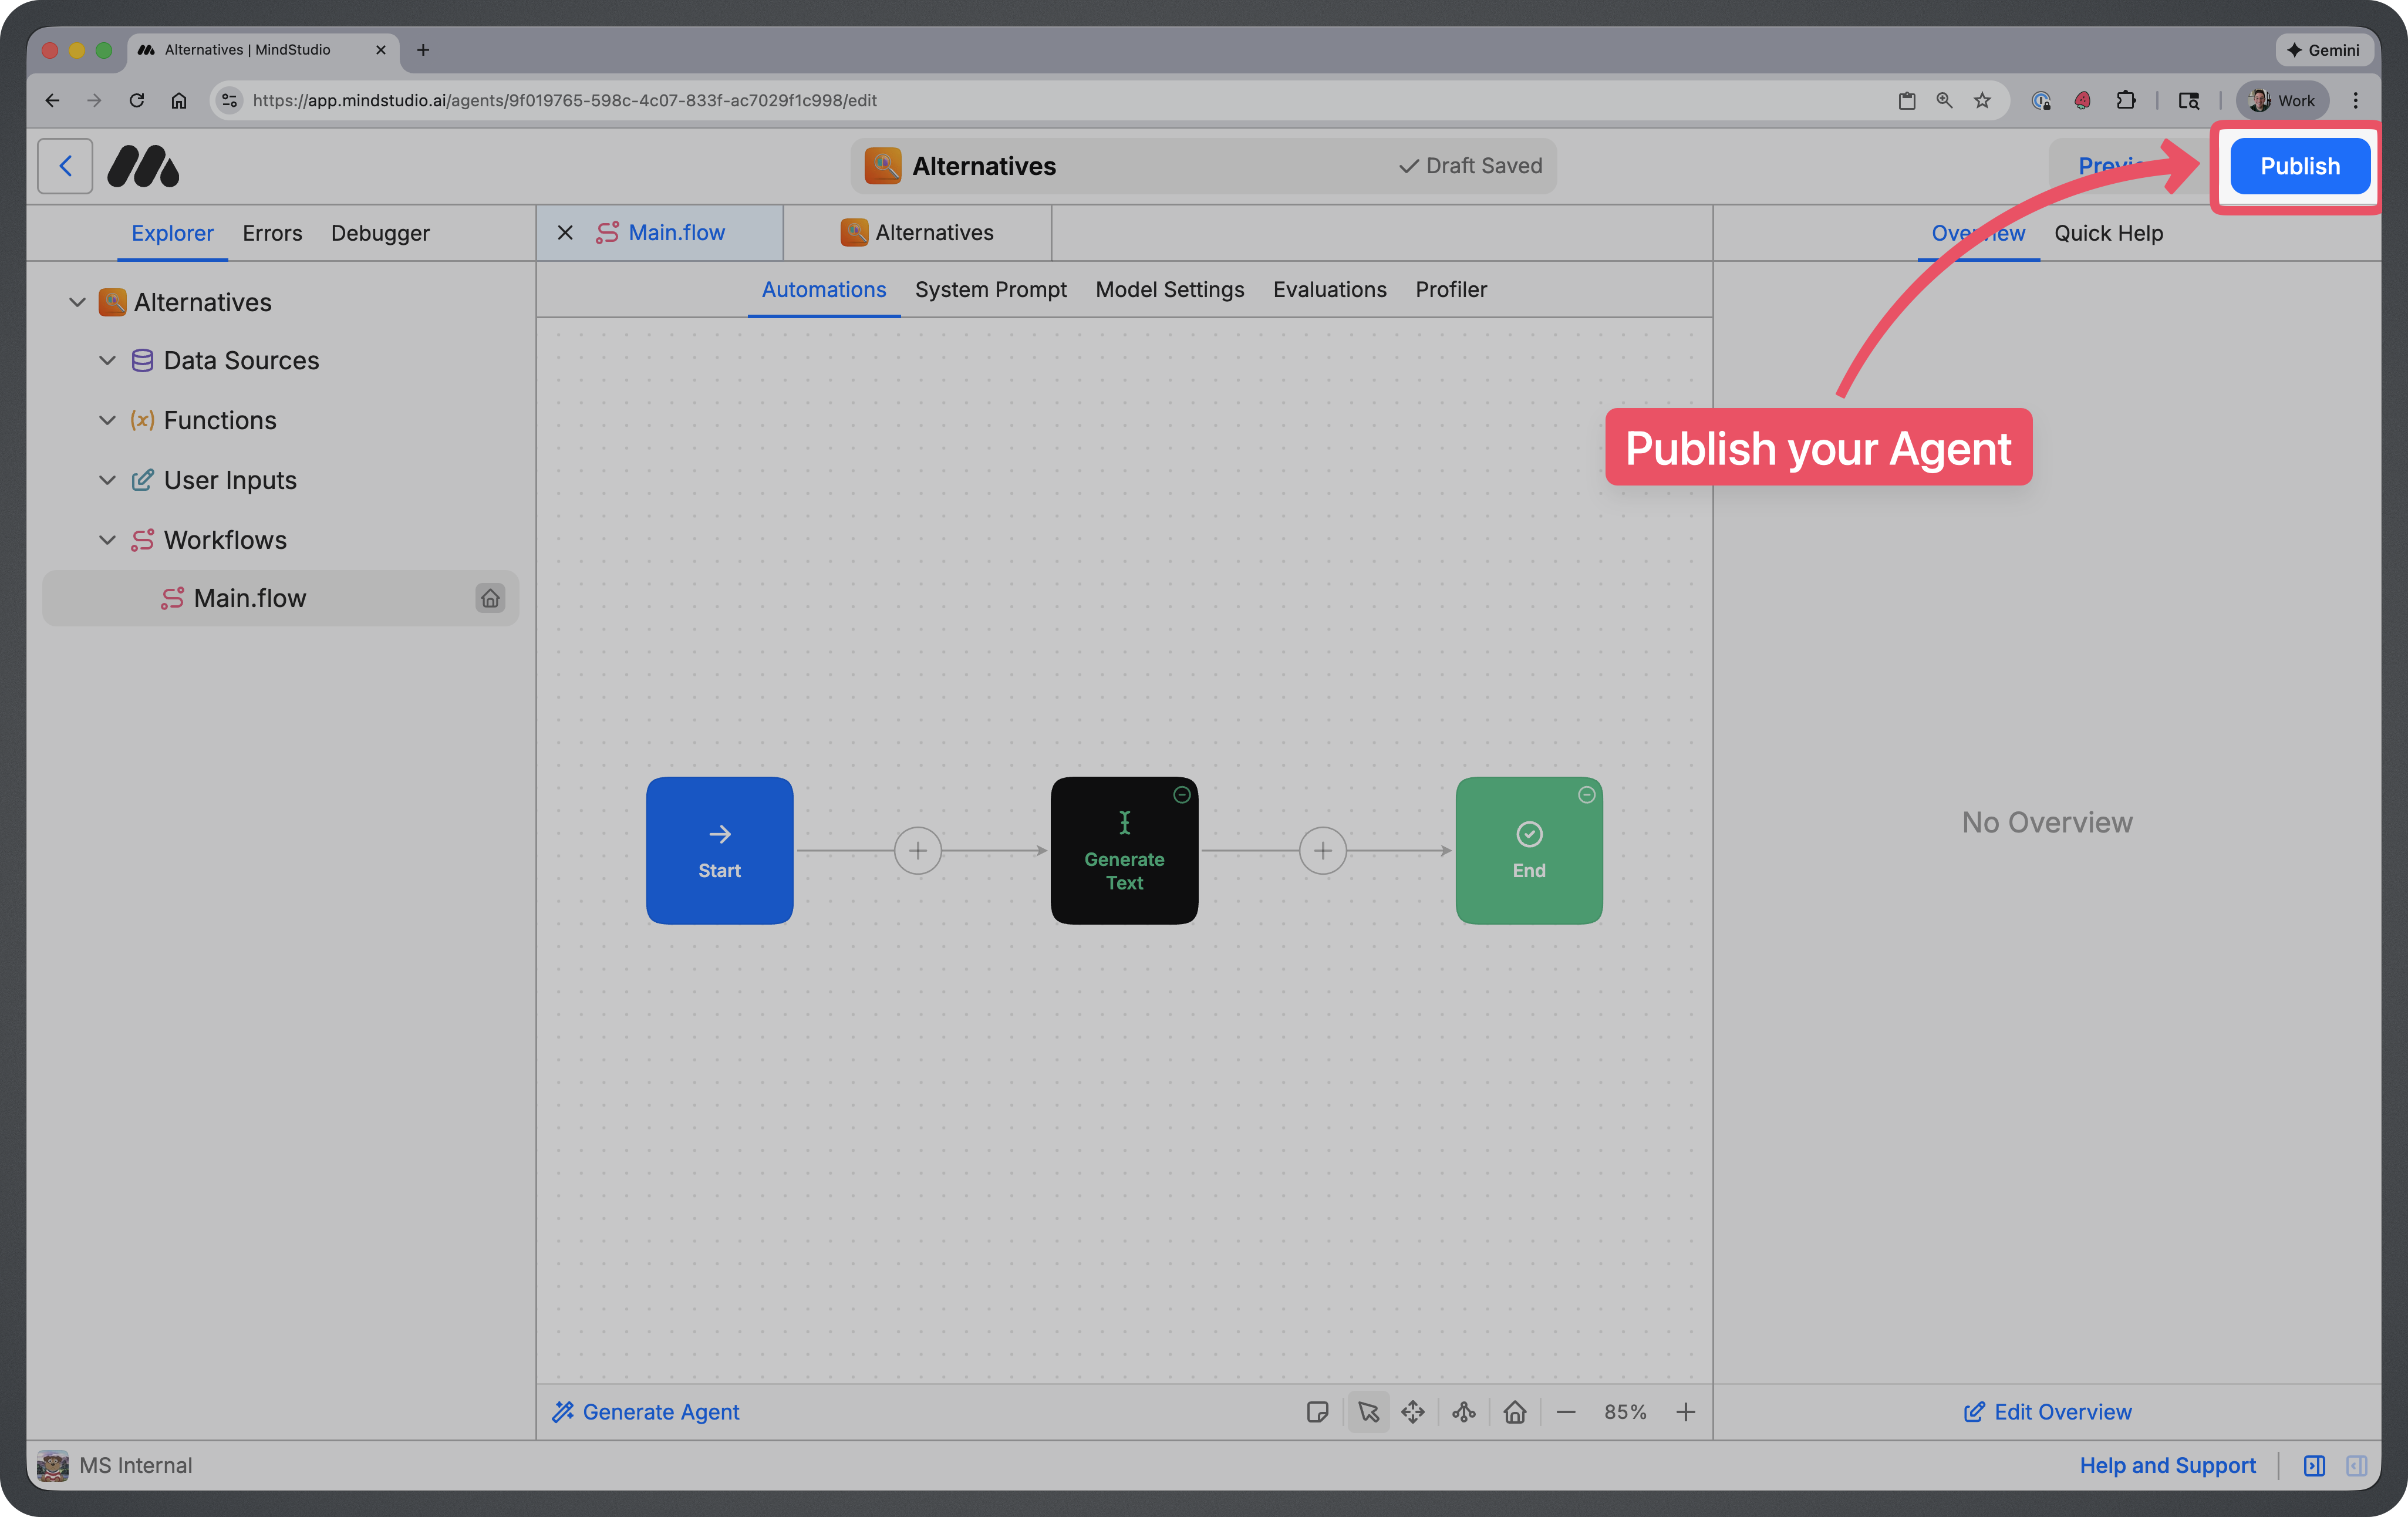Click the house icon next to Main.flow
This screenshot has height=1517, width=2408.
pyautogui.click(x=490, y=598)
